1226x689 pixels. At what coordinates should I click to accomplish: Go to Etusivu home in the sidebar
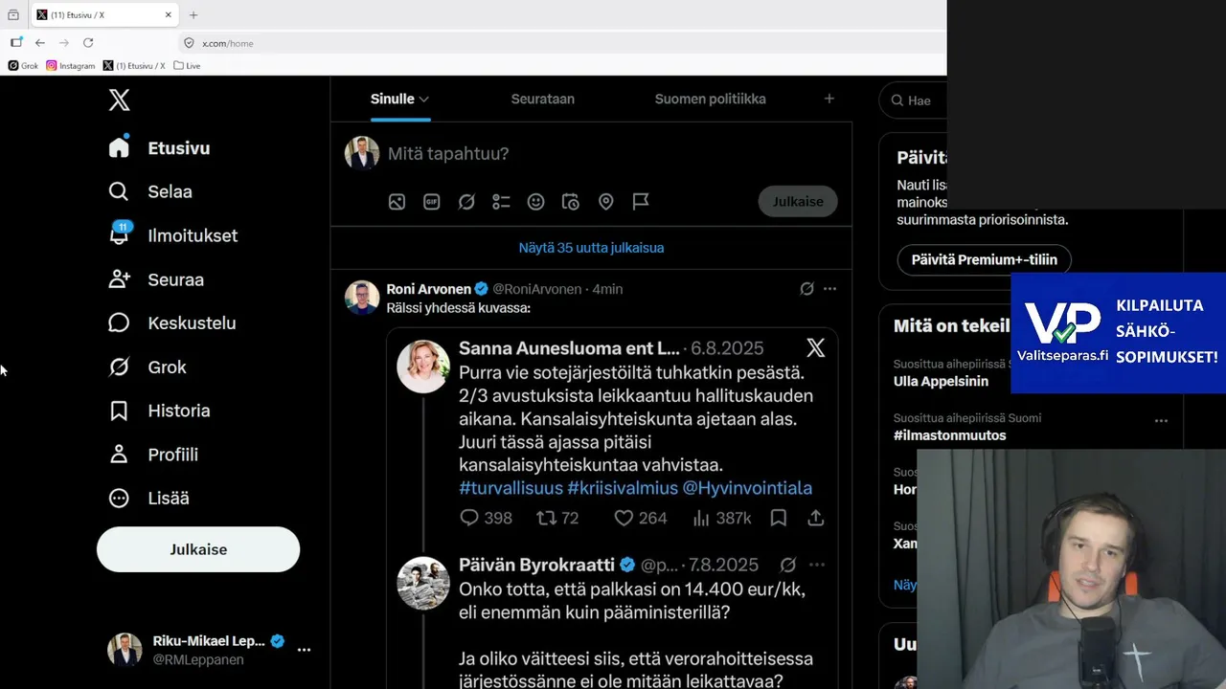tap(159, 148)
